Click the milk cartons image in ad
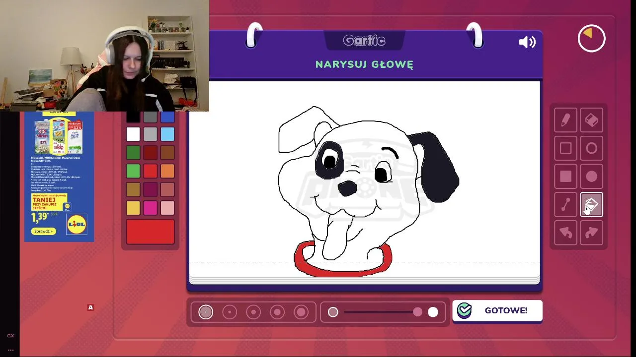 point(59,136)
